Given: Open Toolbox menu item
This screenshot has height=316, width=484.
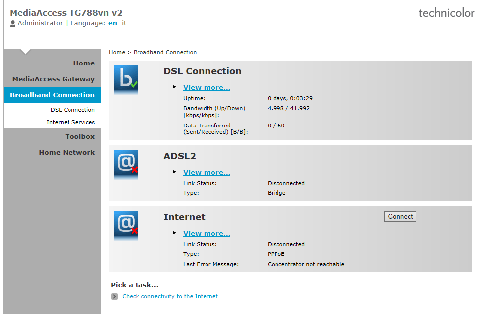Looking at the screenshot, I should 80,137.
